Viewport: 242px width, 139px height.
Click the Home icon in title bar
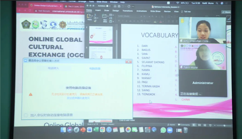[115, 6]
